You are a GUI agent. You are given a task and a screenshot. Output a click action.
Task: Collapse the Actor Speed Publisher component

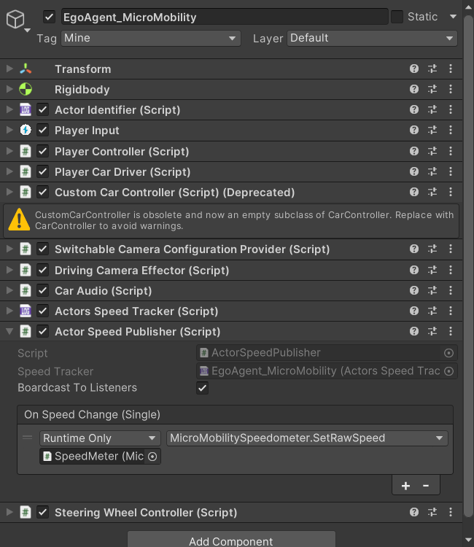point(9,331)
